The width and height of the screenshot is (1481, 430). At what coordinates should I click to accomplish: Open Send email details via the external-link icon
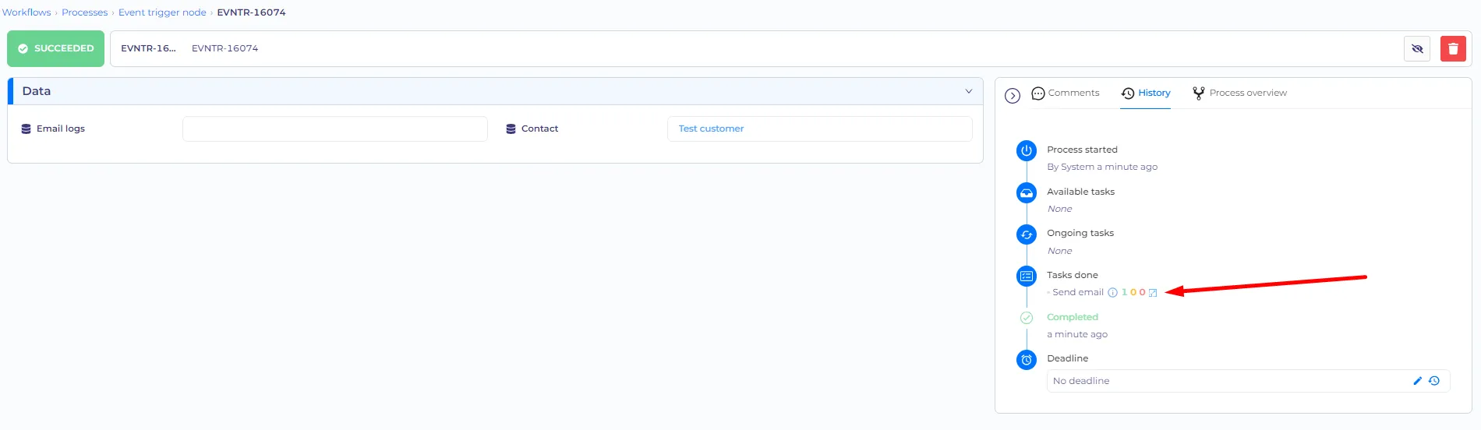click(1153, 293)
